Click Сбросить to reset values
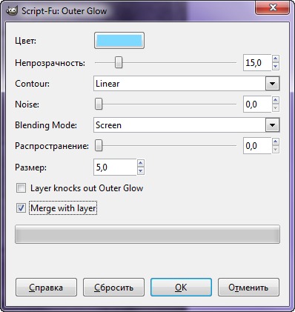 click(x=113, y=288)
